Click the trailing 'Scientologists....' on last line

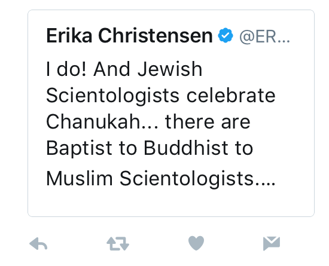(x=197, y=179)
